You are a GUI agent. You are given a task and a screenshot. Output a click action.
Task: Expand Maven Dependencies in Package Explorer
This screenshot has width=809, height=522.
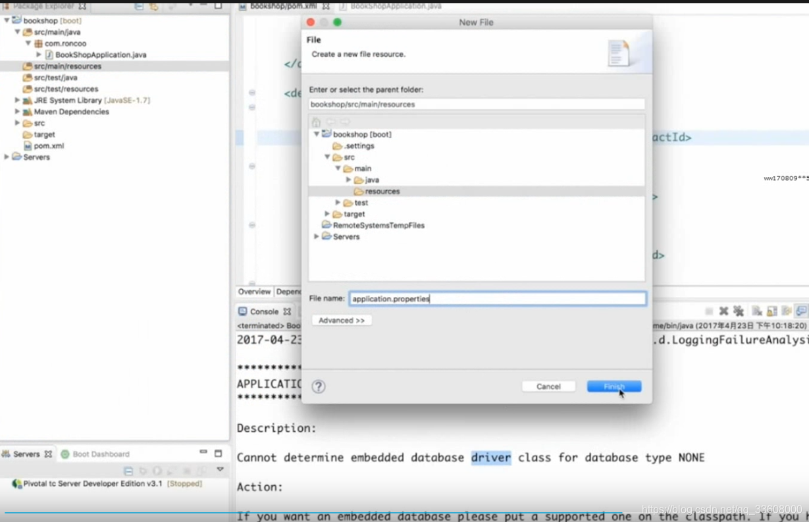click(17, 112)
